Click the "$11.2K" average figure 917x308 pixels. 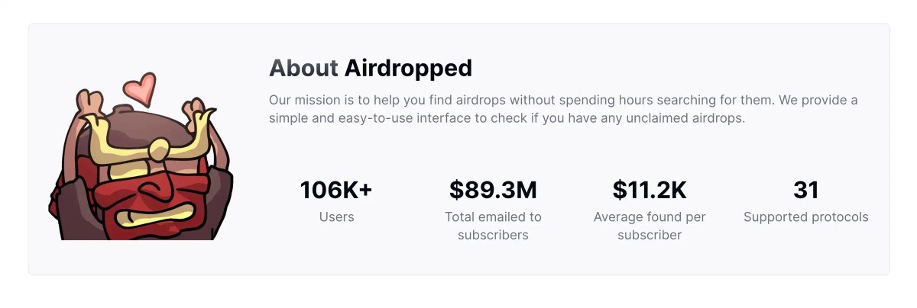click(650, 190)
